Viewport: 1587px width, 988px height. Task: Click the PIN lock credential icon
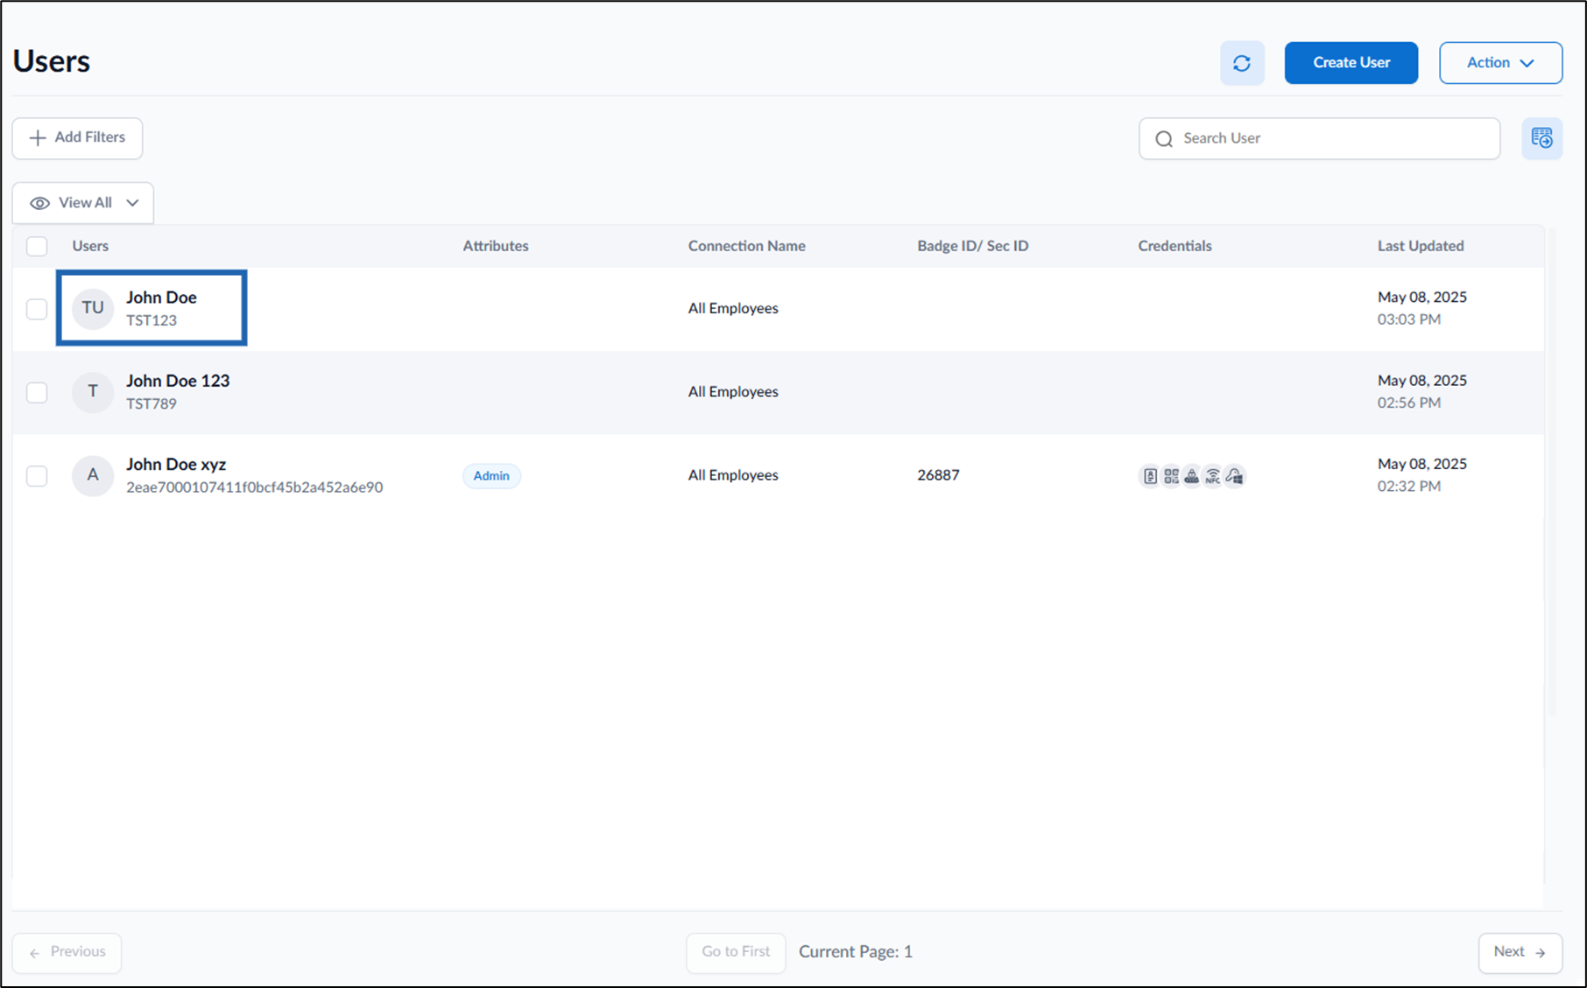tap(1192, 476)
